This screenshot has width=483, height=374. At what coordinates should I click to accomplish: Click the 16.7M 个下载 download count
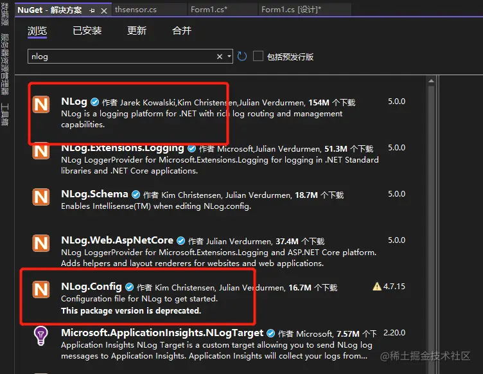coord(313,287)
